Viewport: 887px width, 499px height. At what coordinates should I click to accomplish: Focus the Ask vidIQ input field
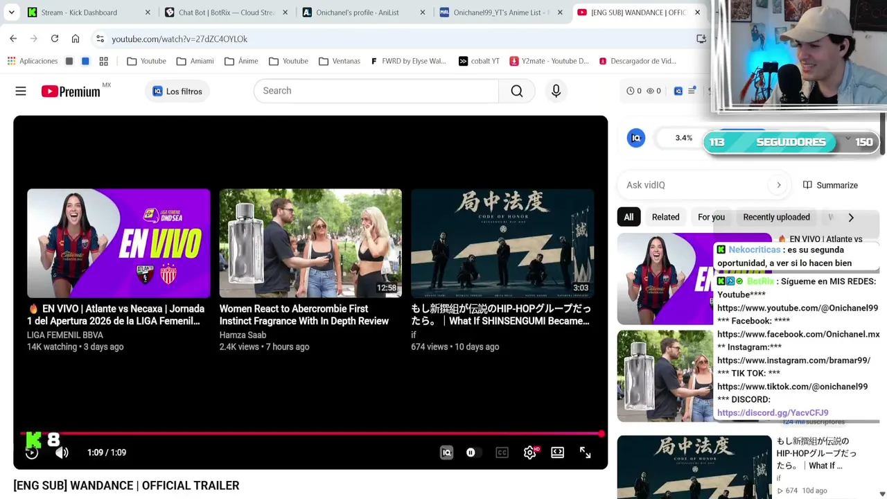coord(696,185)
